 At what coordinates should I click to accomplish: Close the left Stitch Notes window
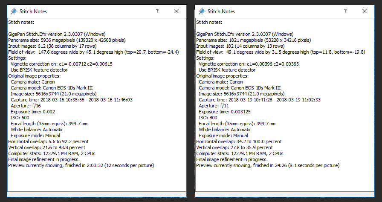177,12
